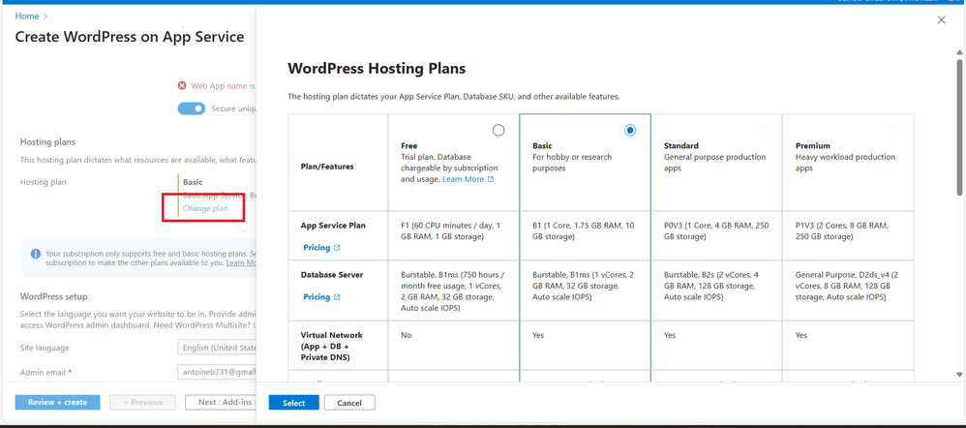Click the General Purpose D2ds_v4 database cell
Screen dimensions: 966x428
848,290
